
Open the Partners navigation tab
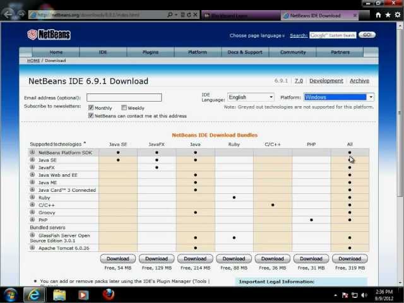tap(340, 52)
